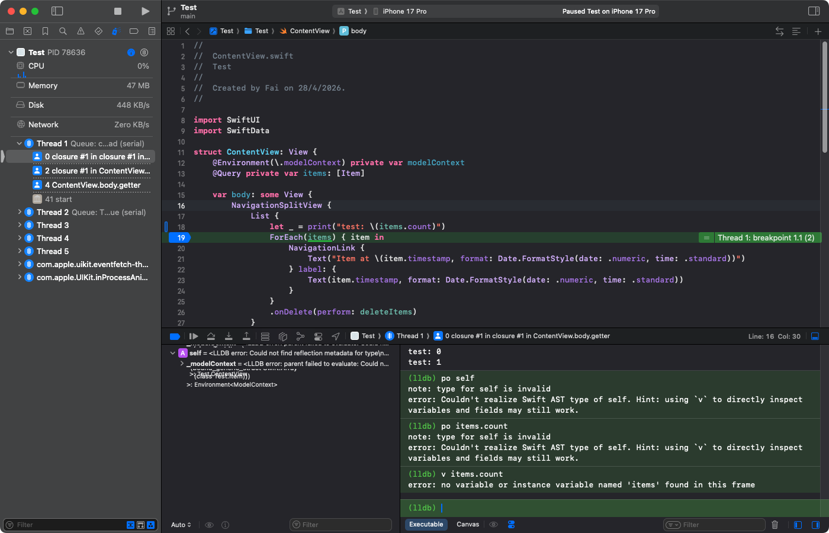Open the Auto variables scope dropdown
This screenshot has height=533, width=829.
181,525
